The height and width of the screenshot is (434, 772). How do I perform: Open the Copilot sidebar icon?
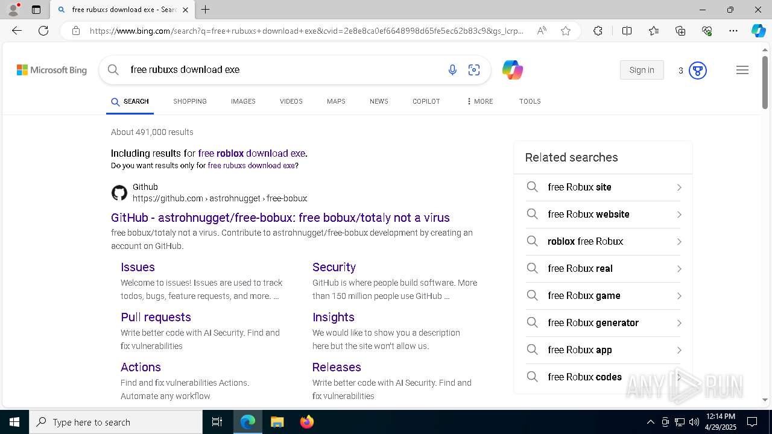coord(758,31)
